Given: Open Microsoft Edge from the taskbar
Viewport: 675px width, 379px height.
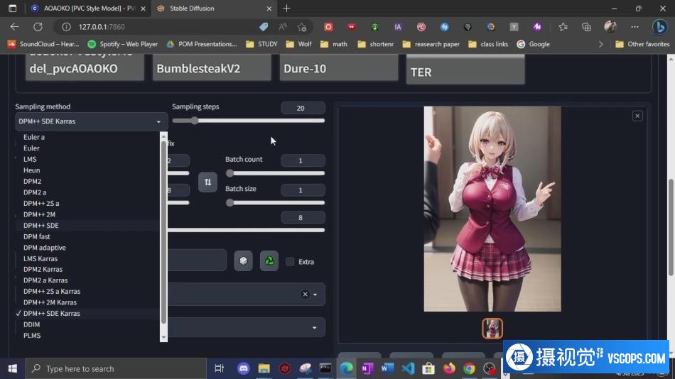Looking at the screenshot, I should (x=346, y=368).
